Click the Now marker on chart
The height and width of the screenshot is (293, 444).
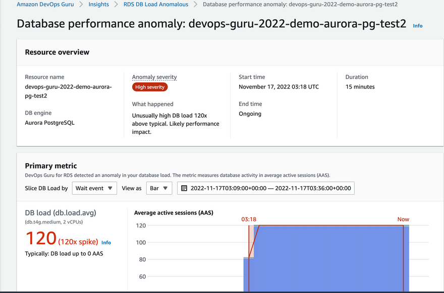click(x=403, y=219)
